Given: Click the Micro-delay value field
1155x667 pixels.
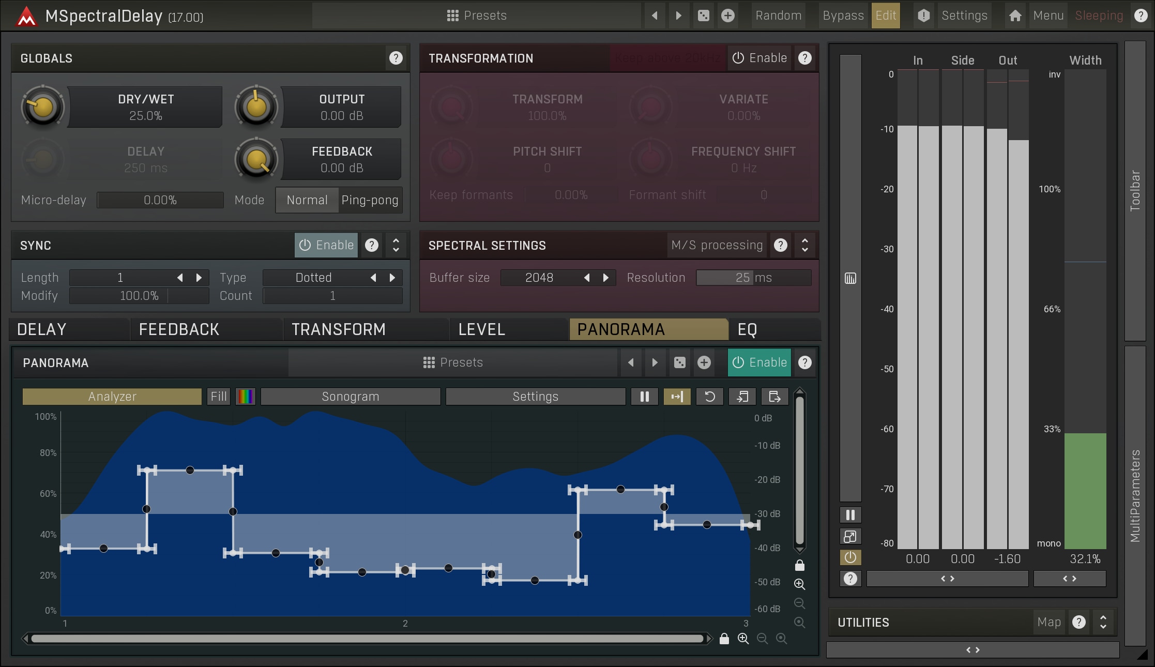Looking at the screenshot, I should click(x=160, y=200).
